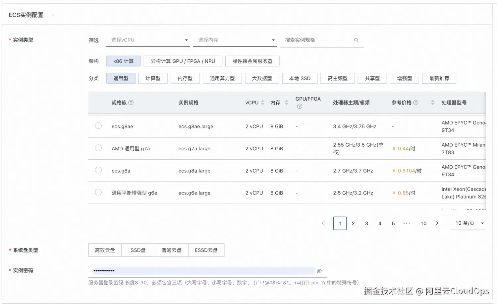Viewport: 497px width, 304px height.
Task: Click the ecs.g8a.large spec cell
Action: click(x=194, y=171)
